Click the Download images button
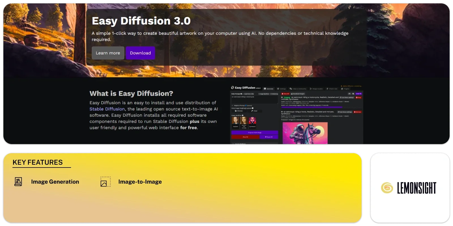 (x=298, y=94)
